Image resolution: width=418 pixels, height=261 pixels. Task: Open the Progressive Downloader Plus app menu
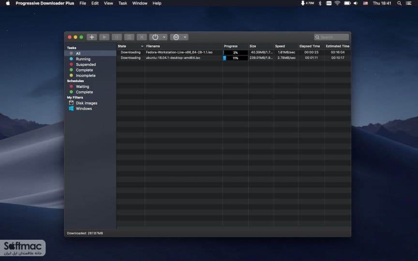pyautogui.click(x=45, y=3)
